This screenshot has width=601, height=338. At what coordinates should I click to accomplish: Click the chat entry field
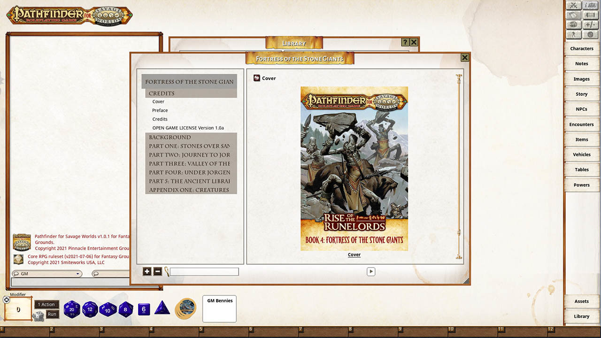(x=70, y=282)
